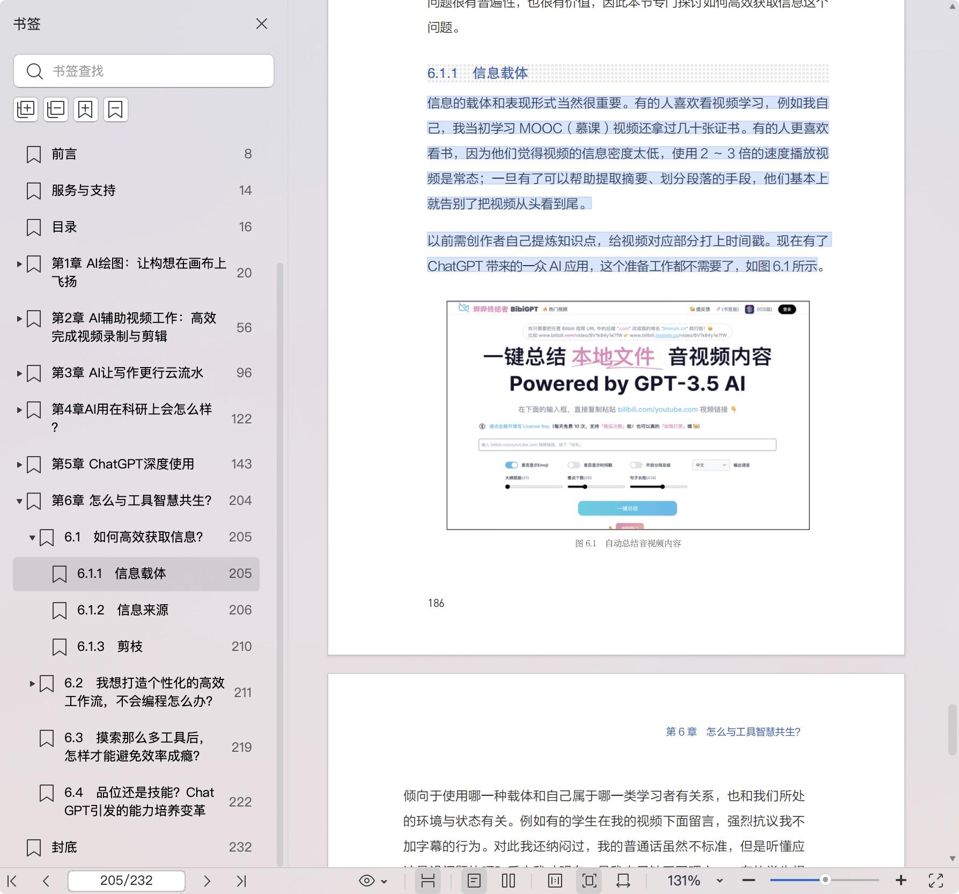This screenshot has height=894, width=959.
Task: Expand 第2章 AI辅助视频工作 bookmark
Action: [x=19, y=319]
